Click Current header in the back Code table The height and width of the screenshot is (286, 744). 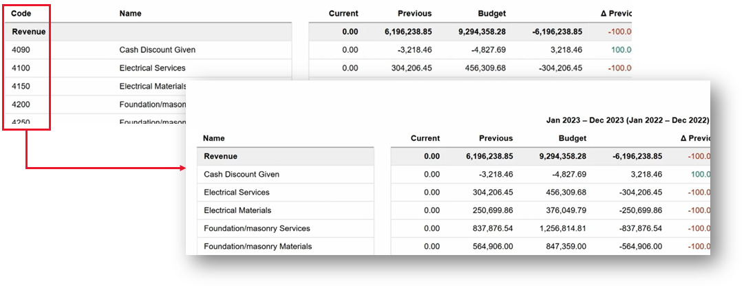pos(343,13)
